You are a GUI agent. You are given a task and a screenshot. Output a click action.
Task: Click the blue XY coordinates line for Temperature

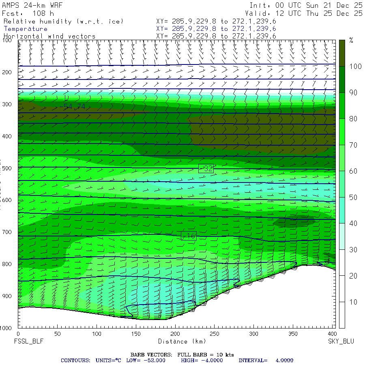coord(216,29)
